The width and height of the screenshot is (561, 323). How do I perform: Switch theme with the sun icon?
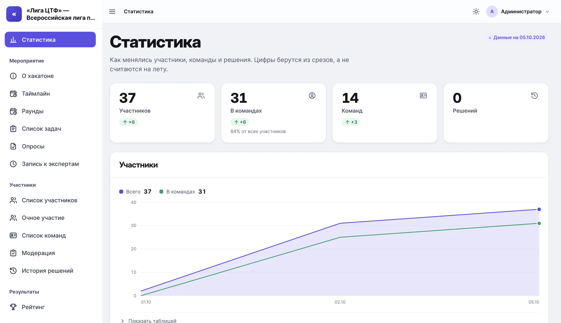[x=476, y=12]
